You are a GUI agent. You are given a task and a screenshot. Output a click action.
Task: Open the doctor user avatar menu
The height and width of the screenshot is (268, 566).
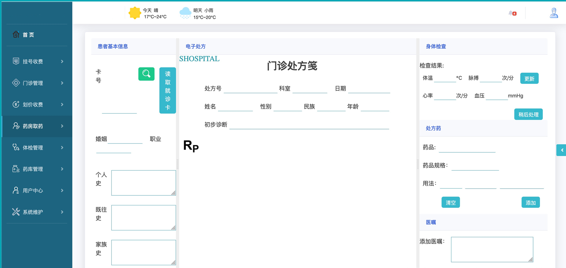(554, 13)
